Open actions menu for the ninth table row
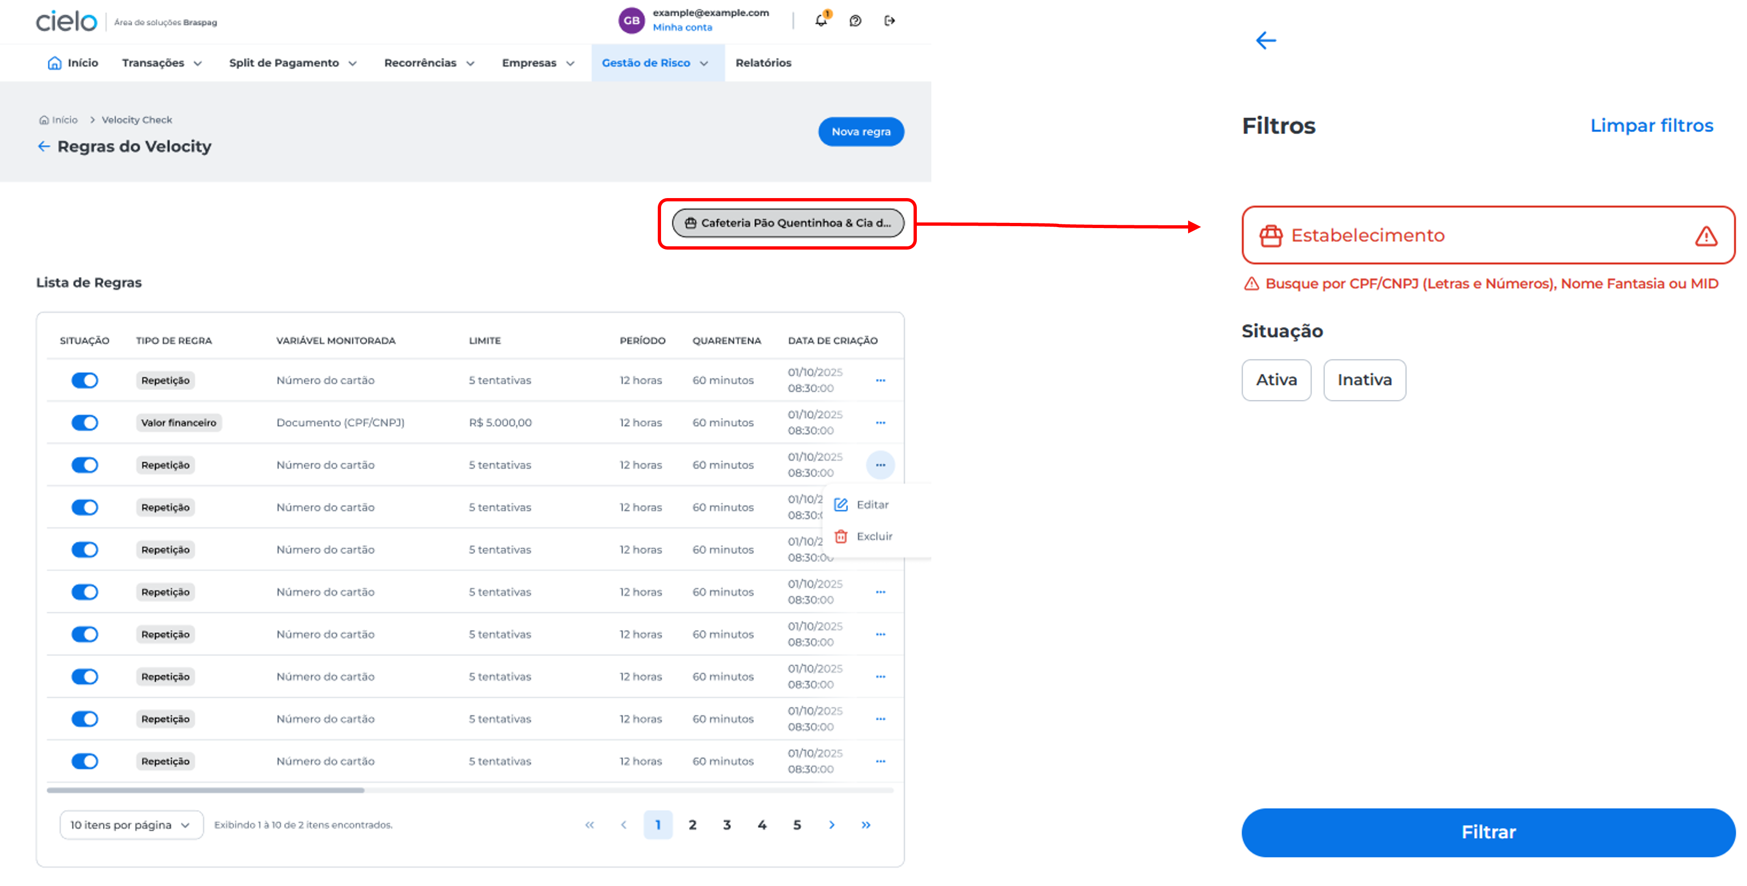1747x886 pixels. 880,719
